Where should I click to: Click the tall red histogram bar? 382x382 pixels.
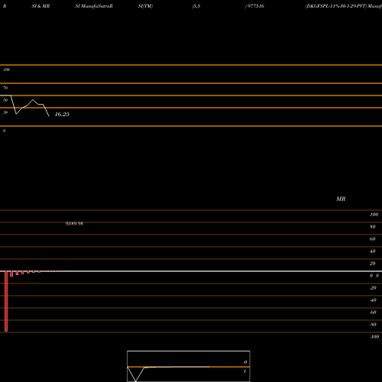pos(6,301)
